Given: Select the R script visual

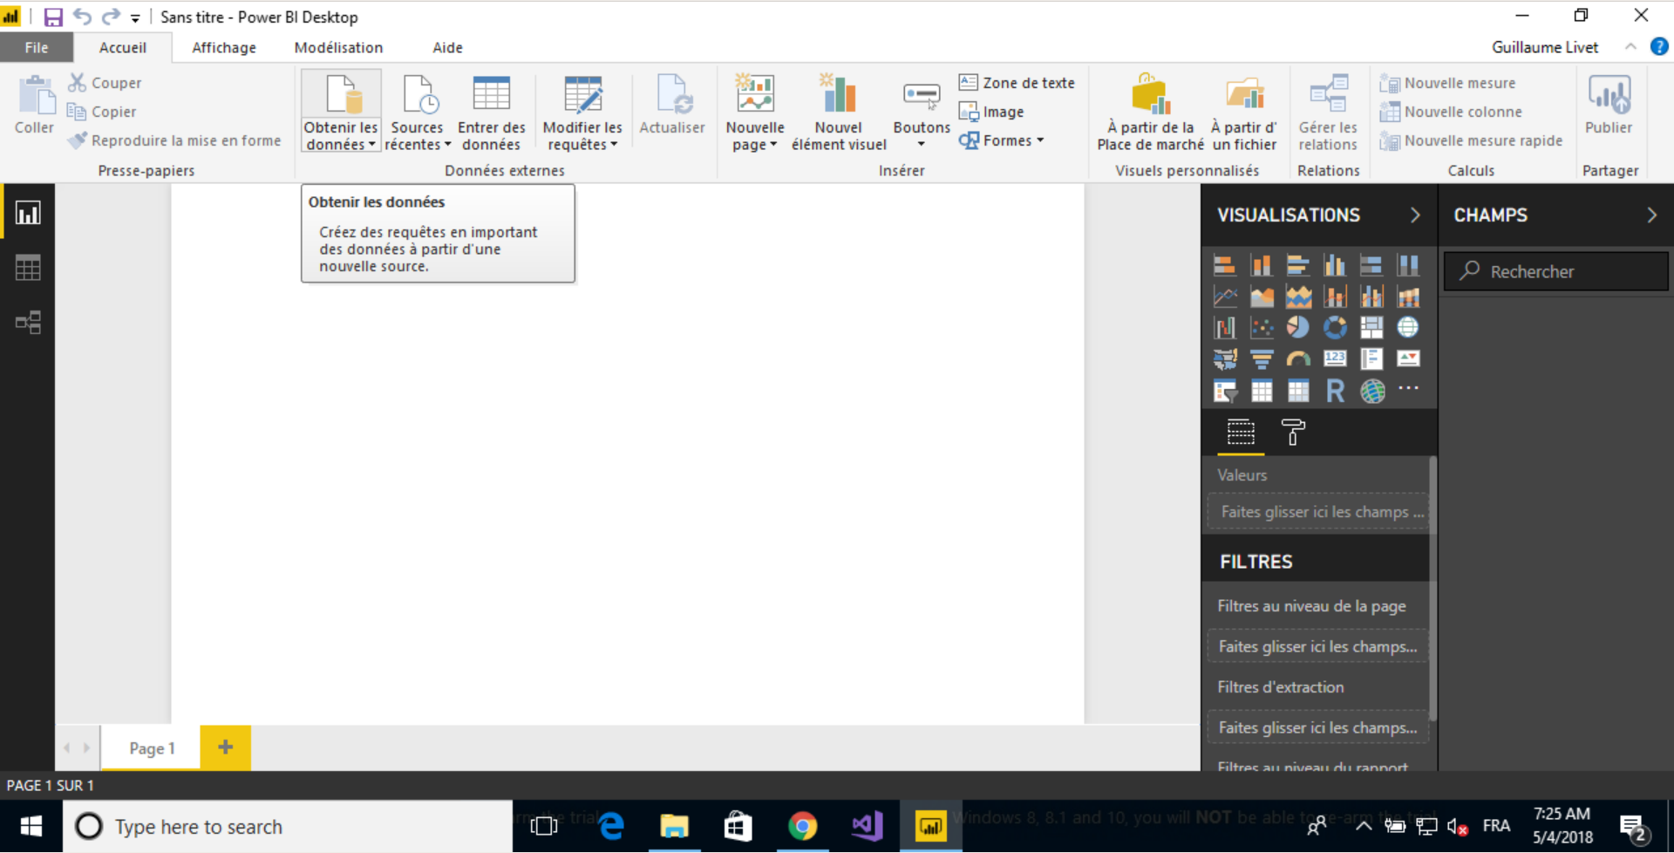Looking at the screenshot, I should tap(1335, 392).
